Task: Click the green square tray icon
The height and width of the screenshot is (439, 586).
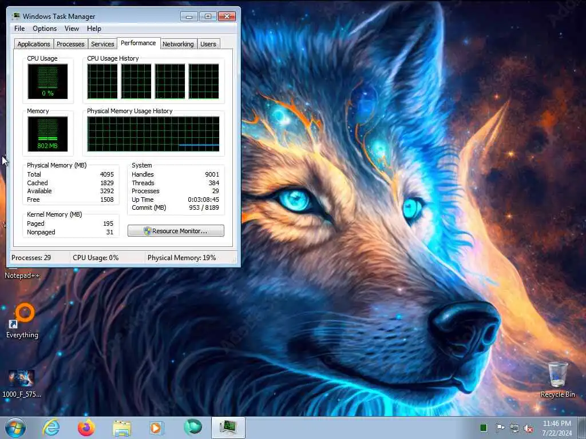Action: (x=483, y=428)
